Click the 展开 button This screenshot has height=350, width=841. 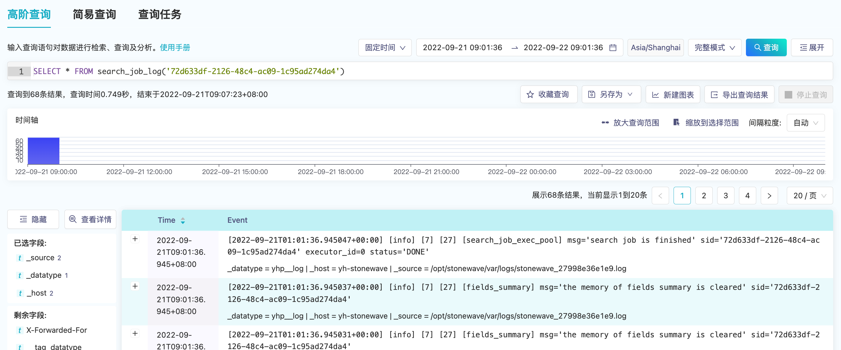[x=812, y=47]
